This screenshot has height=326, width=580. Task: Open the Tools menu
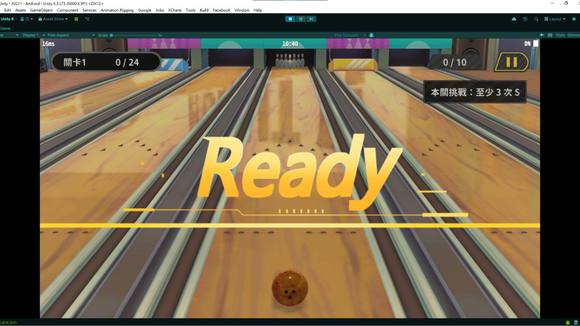click(x=190, y=10)
